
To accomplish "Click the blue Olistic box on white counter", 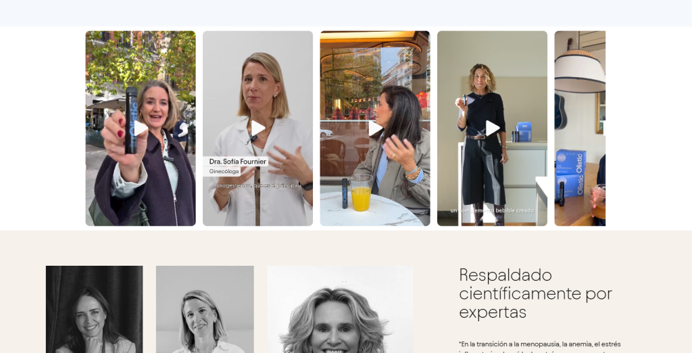I will point(524,132).
